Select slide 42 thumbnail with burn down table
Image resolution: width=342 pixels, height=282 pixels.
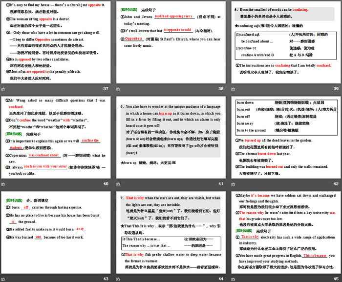click(286, 138)
